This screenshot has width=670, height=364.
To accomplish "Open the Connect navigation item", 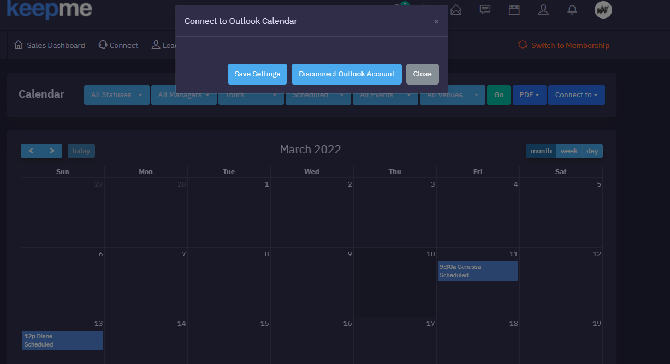I will pyautogui.click(x=118, y=45).
